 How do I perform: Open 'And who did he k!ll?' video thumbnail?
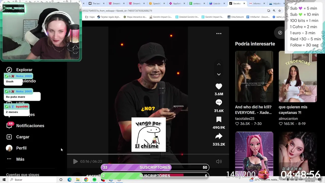254,77
